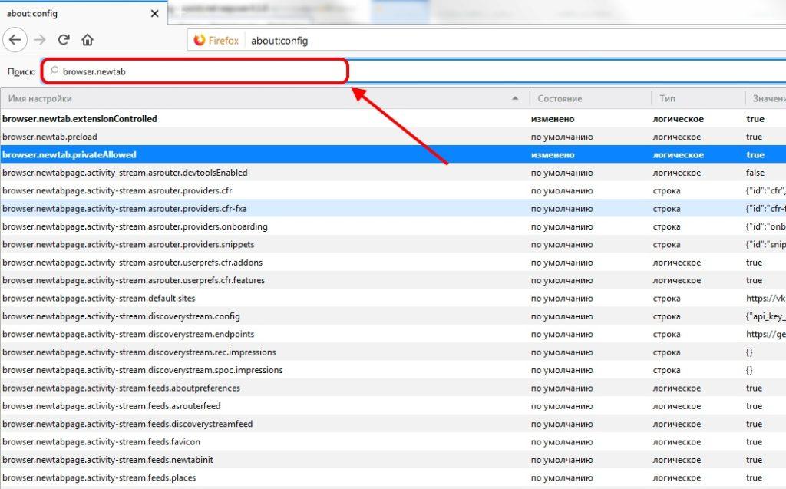Select asrouter.providers.onboarding preference row
The image size is (786, 489).
(x=393, y=226)
